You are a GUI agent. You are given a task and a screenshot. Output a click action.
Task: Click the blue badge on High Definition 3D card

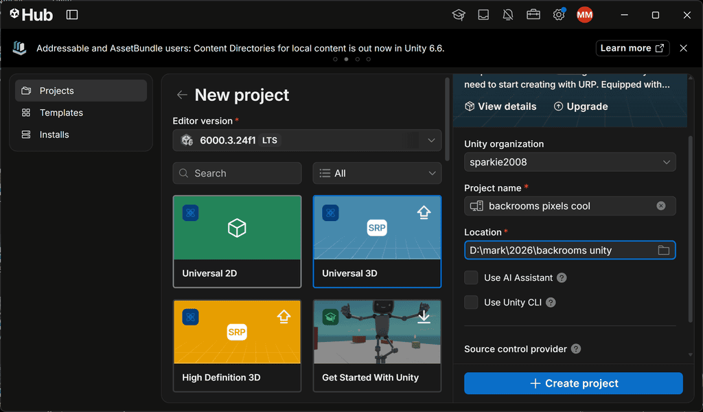pyautogui.click(x=191, y=317)
